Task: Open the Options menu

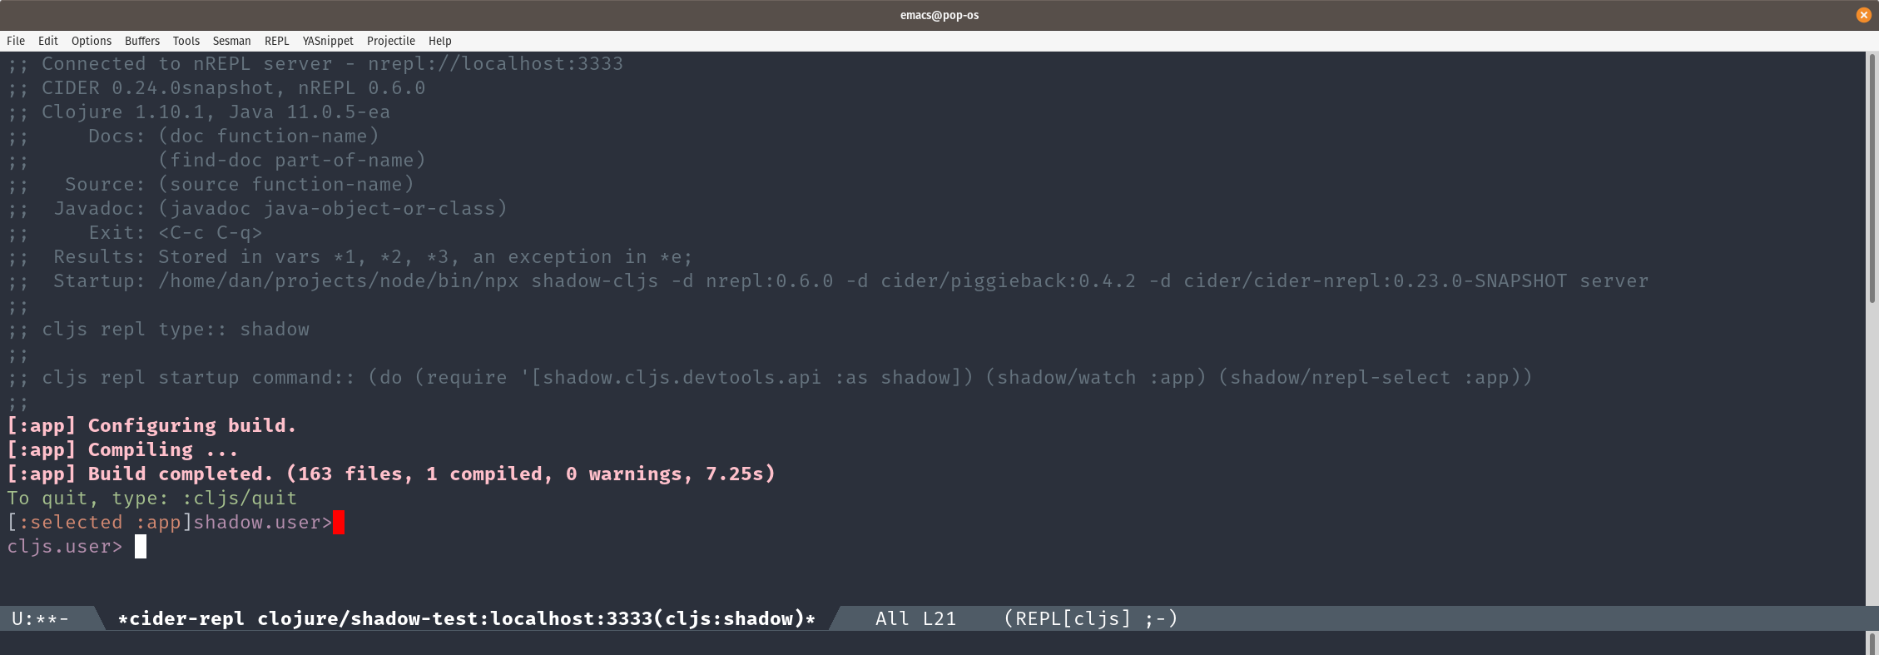Action: click(92, 41)
